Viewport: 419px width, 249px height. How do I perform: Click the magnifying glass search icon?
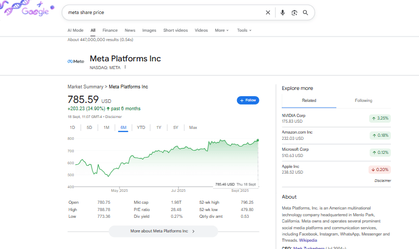point(306,12)
